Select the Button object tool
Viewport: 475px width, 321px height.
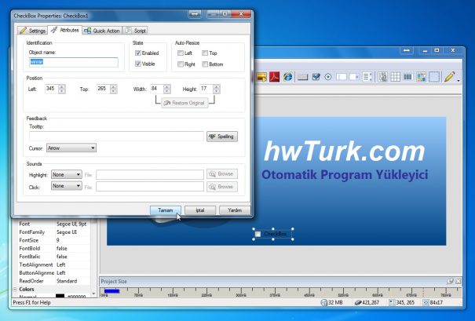click(x=302, y=77)
